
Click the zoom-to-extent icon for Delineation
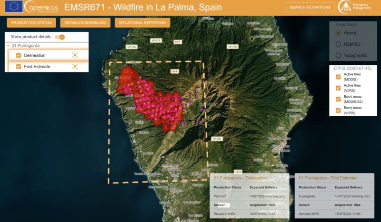75,55
